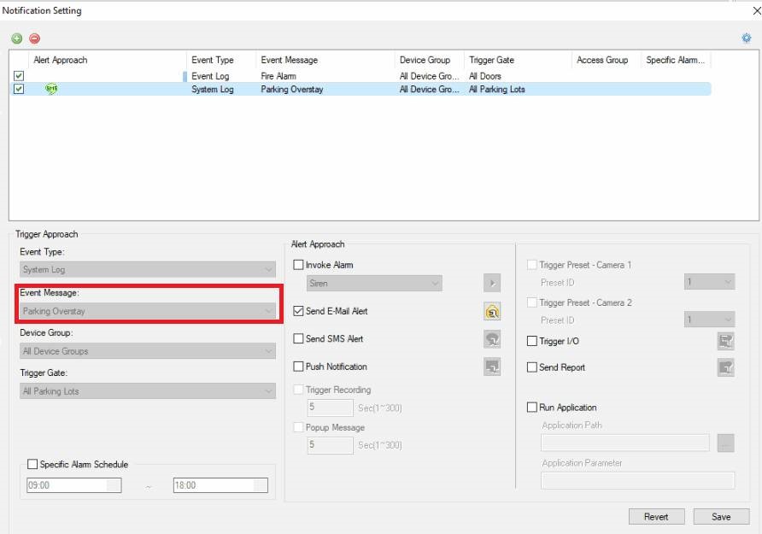Open the Device Group dropdown

tap(148, 351)
